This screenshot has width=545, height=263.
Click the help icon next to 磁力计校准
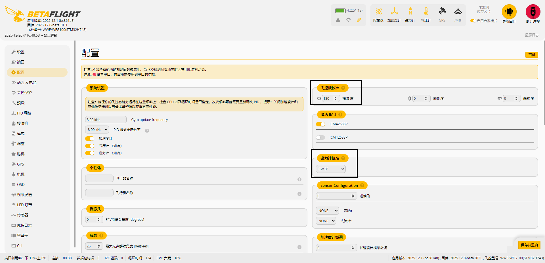click(343, 158)
